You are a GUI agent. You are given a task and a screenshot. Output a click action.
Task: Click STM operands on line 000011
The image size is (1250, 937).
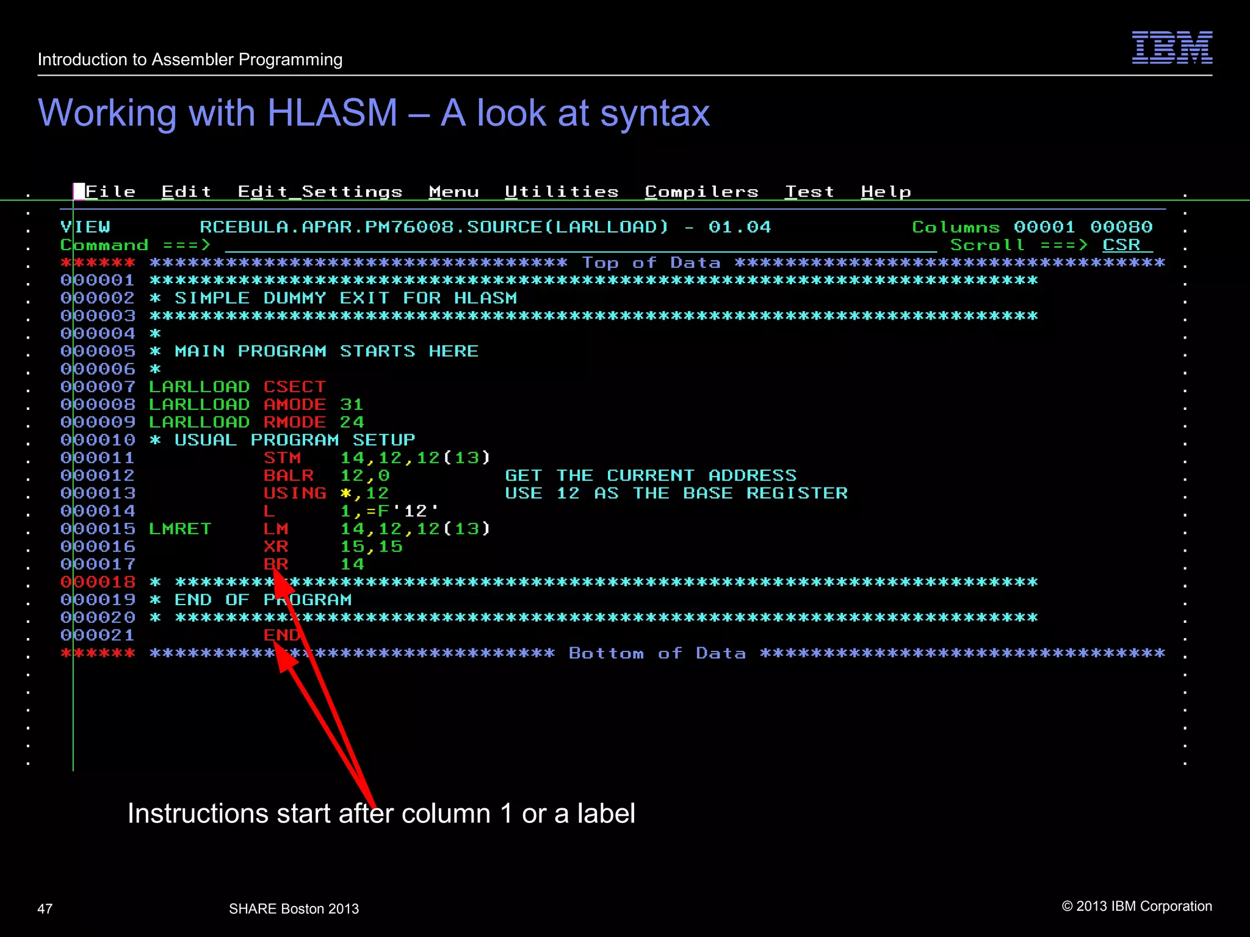[x=415, y=458]
